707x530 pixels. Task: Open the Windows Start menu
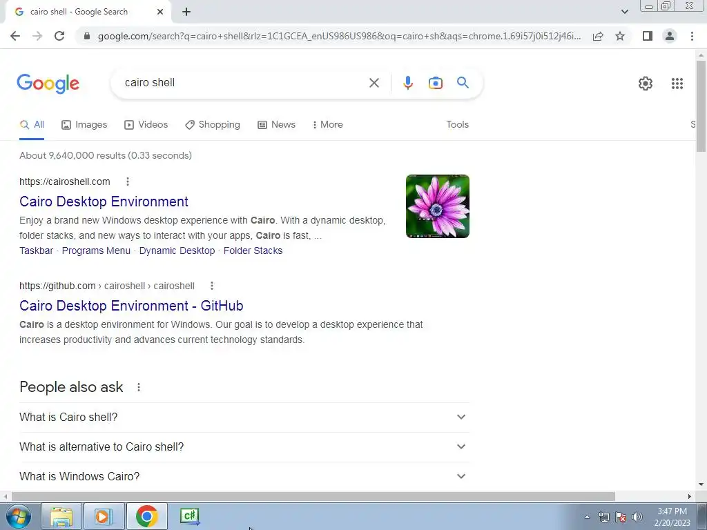18,516
